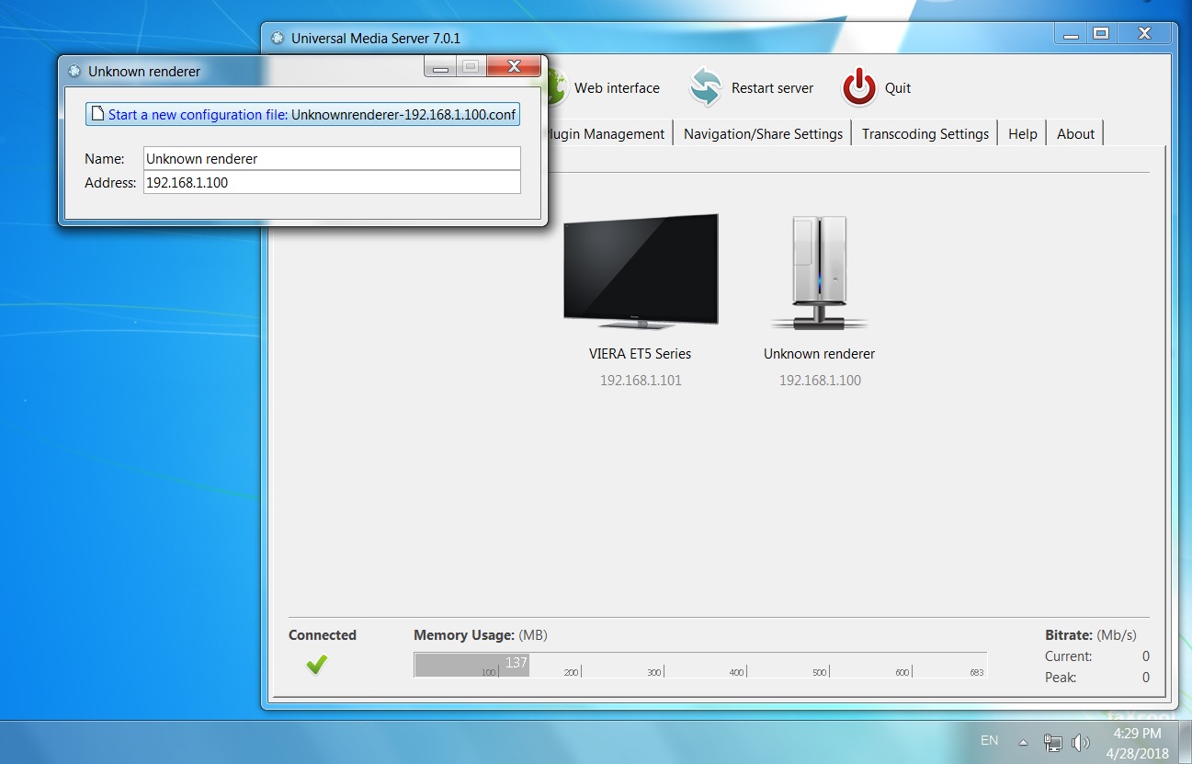Click the Restart server arrows icon

click(706, 88)
